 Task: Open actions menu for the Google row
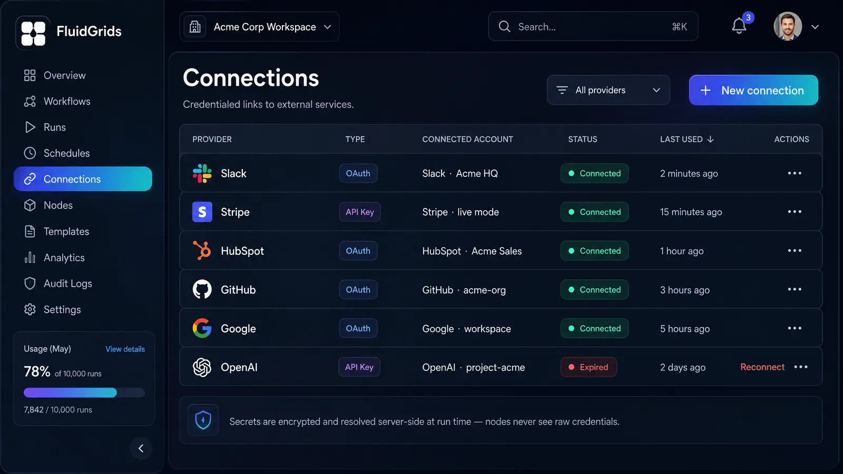click(x=795, y=328)
